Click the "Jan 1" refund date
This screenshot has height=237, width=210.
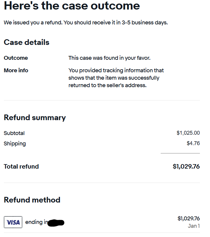pyautogui.click(x=194, y=226)
